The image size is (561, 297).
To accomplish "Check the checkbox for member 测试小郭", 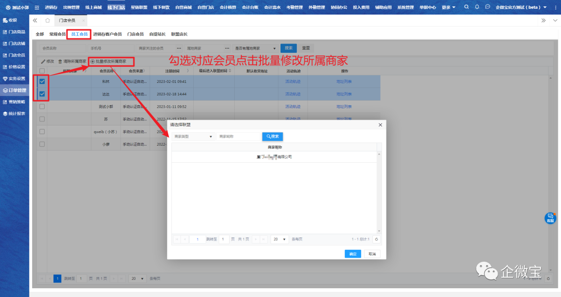I will point(42,106).
